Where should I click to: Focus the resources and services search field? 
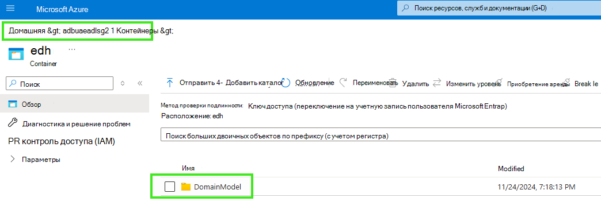[x=499, y=8]
